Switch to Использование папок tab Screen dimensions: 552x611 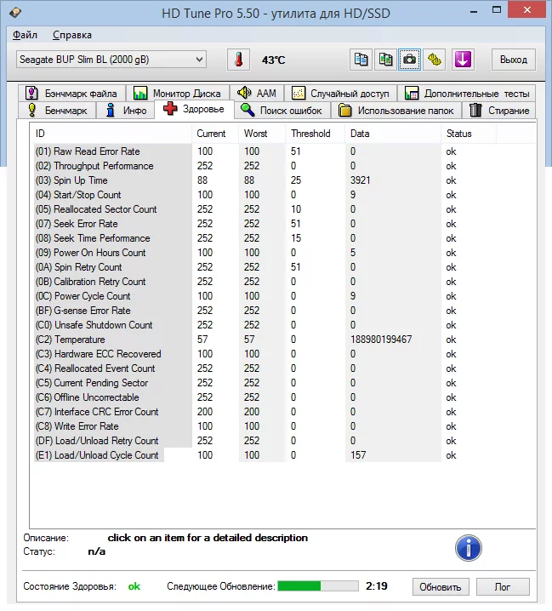pos(396,111)
